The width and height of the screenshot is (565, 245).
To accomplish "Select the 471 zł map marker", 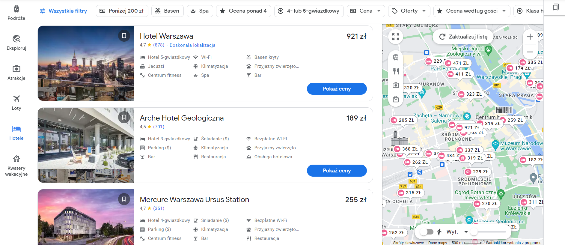I will (x=457, y=63).
